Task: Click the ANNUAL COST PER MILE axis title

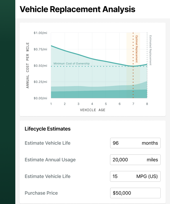Action: pyautogui.click(x=28, y=65)
